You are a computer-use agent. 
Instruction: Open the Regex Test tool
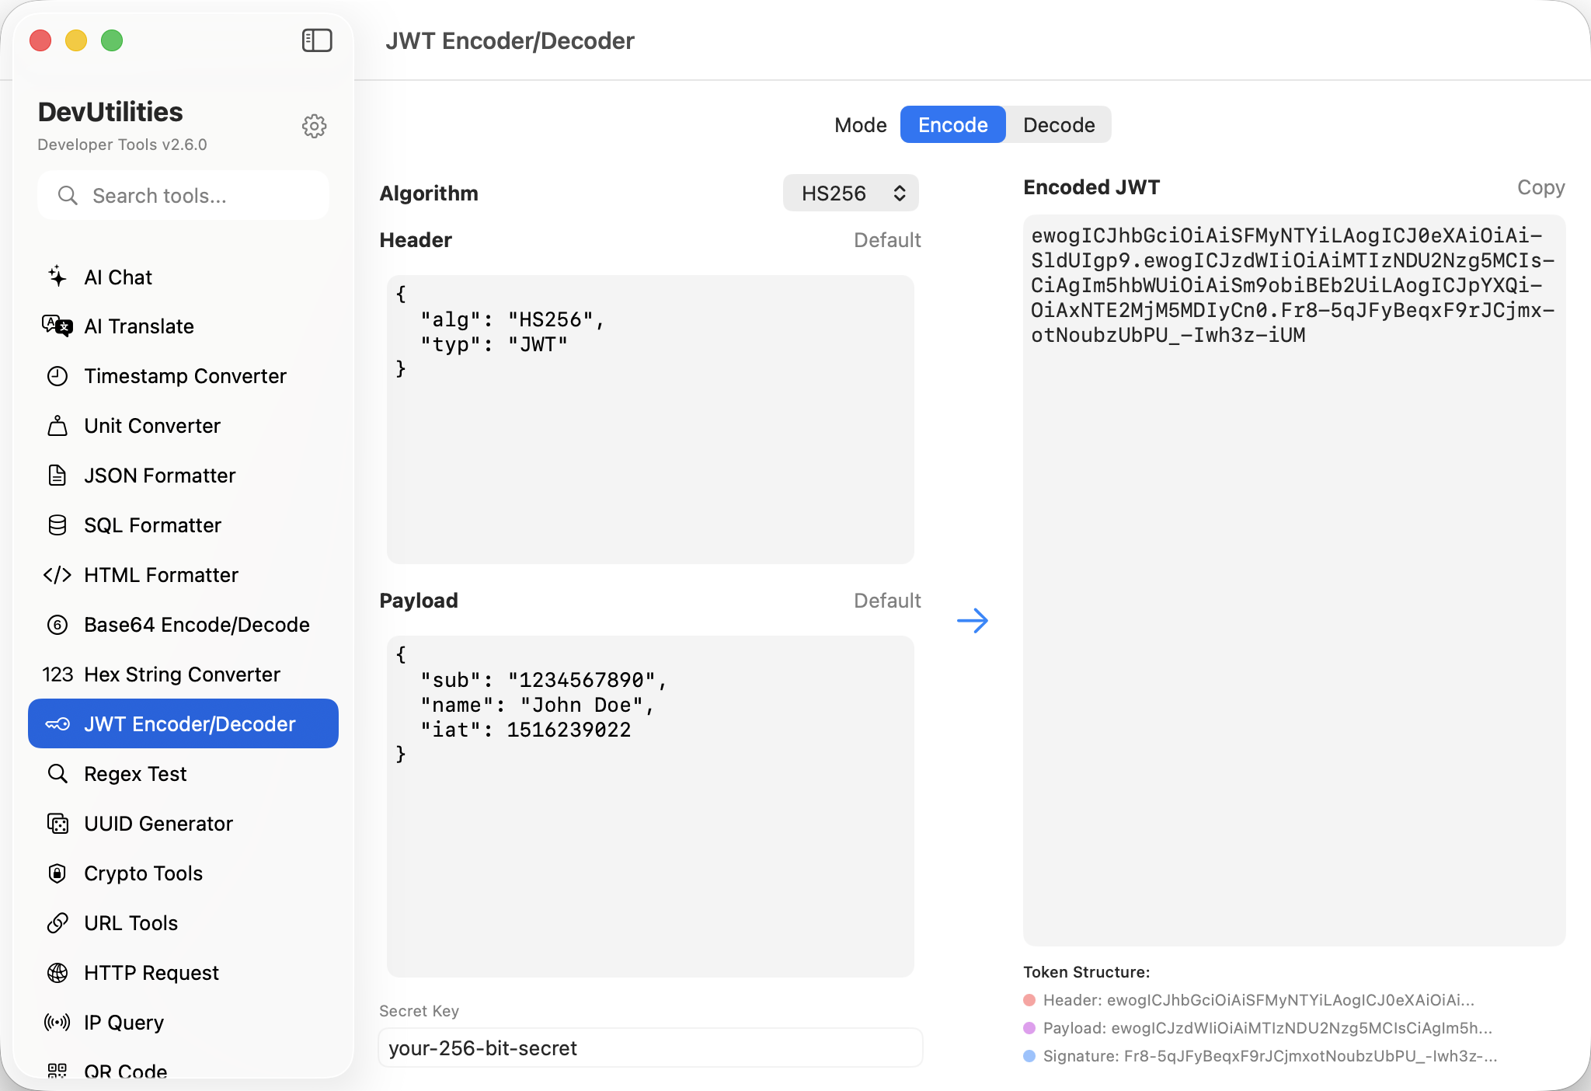point(136,774)
